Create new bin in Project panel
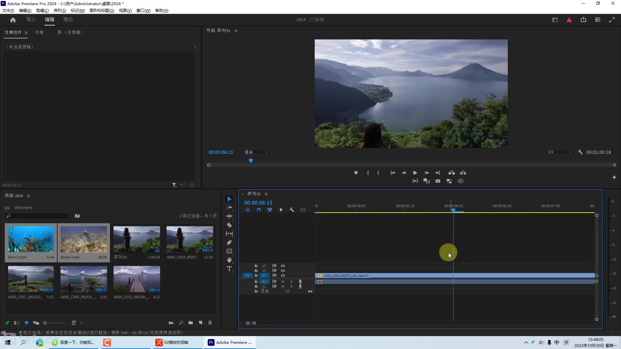This screenshot has width=621, height=349. coord(191,323)
